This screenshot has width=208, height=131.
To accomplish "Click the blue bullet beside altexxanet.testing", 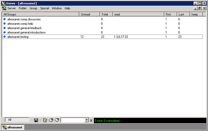I will (5, 37).
